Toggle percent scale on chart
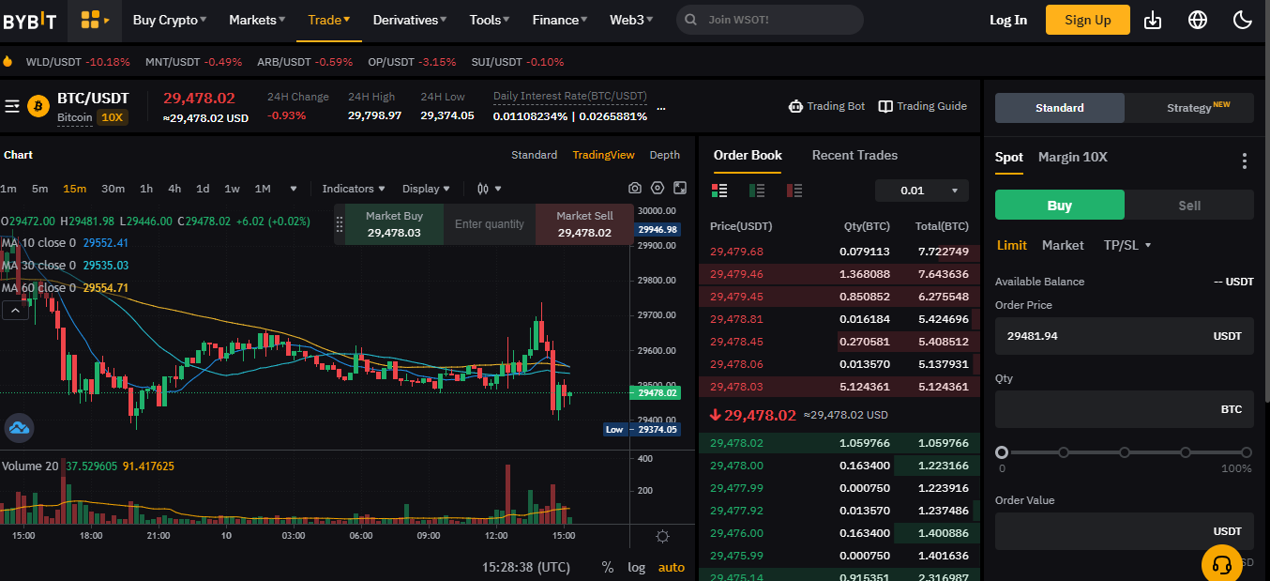Screen dimensions: 1270x581 (608, 567)
